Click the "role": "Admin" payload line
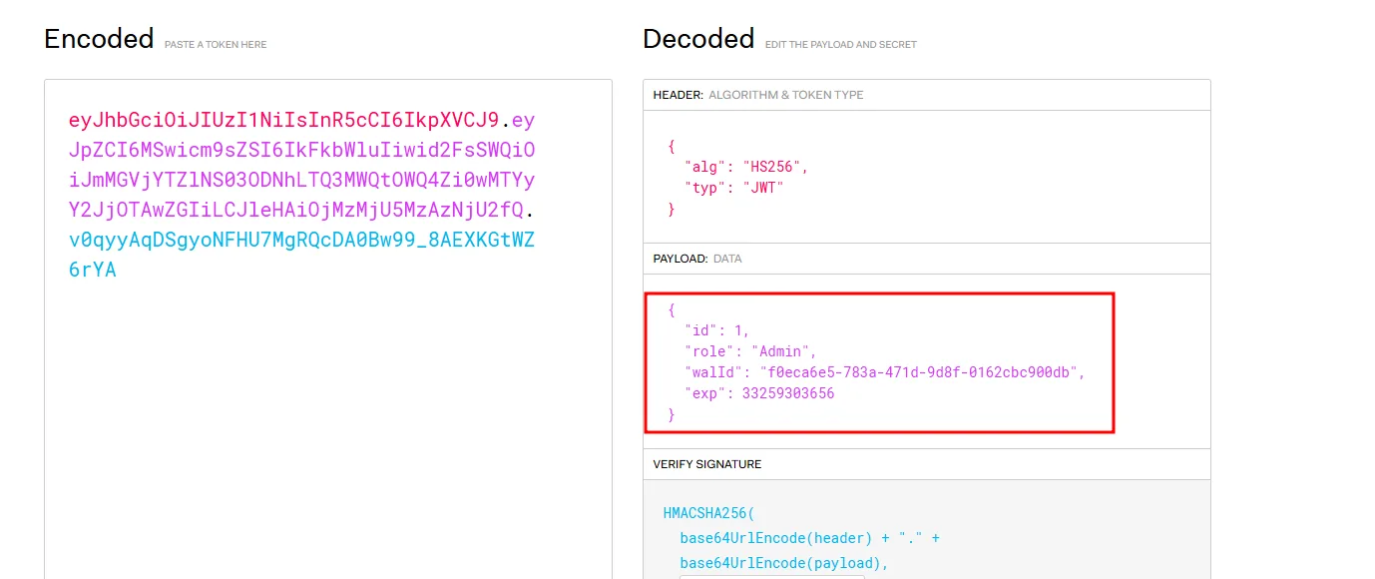 click(x=750, y=351)
